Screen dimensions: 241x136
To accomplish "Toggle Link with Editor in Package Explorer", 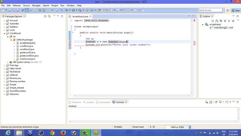I will click(49, 16).
